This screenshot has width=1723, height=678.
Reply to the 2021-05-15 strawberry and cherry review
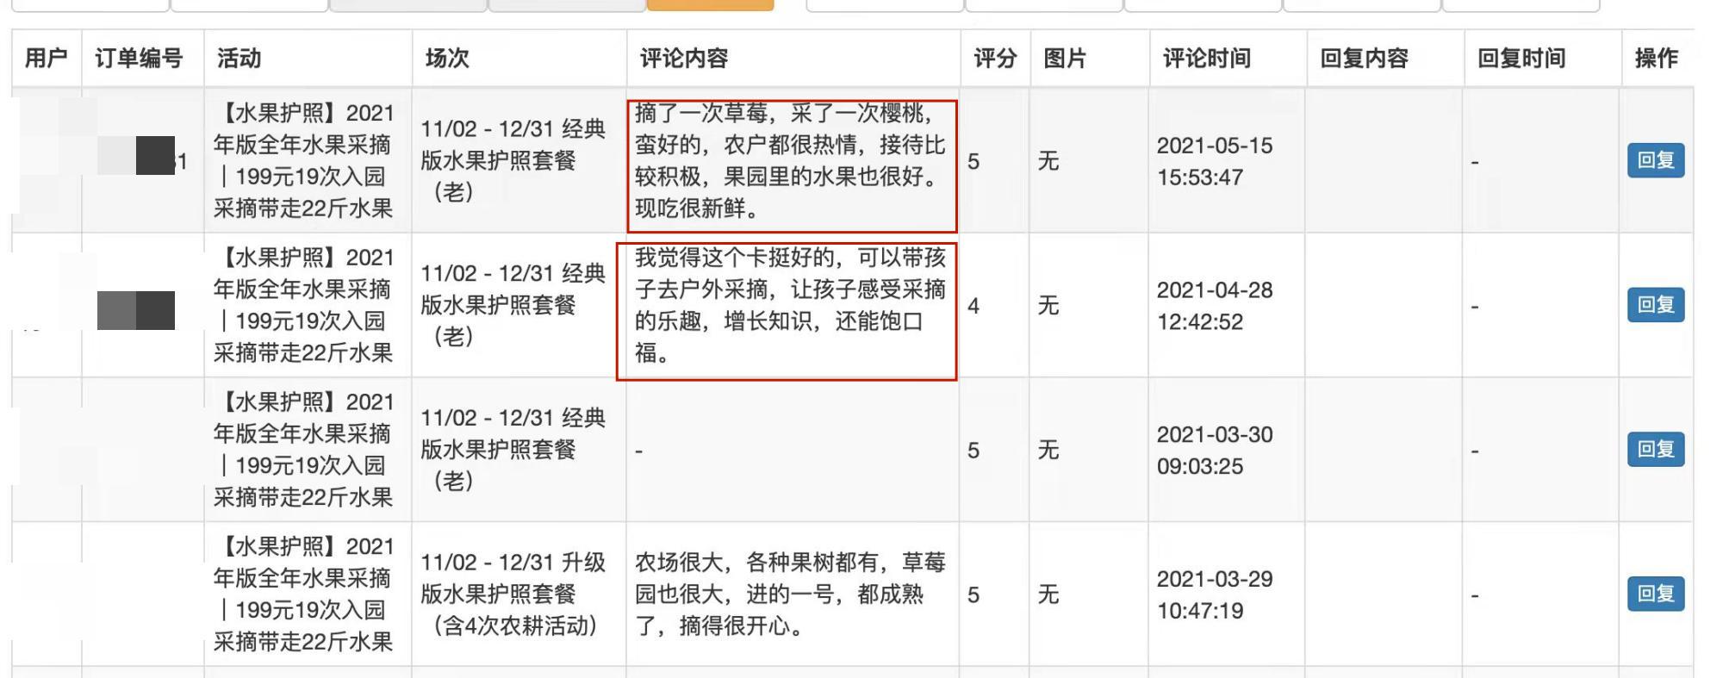[1655, 160]
